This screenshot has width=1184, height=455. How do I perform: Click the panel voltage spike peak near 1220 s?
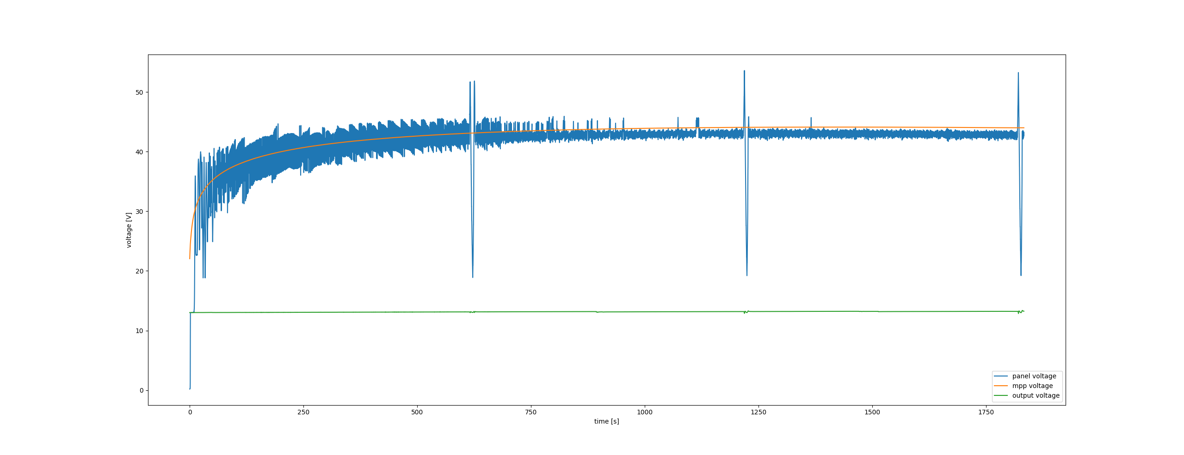(744, 71)
